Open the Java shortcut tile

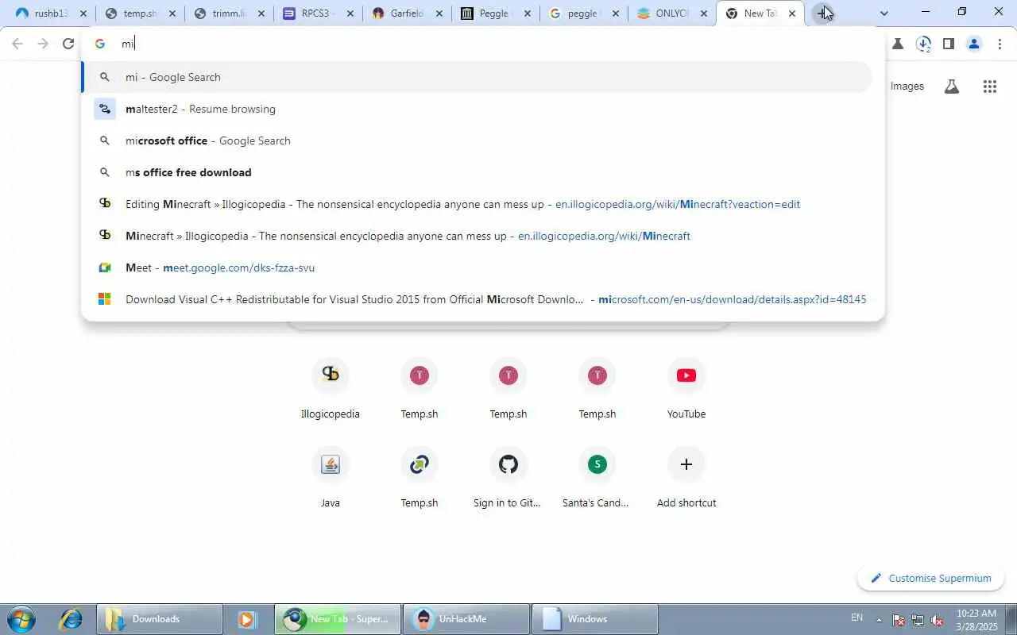(x=331, y=478)
